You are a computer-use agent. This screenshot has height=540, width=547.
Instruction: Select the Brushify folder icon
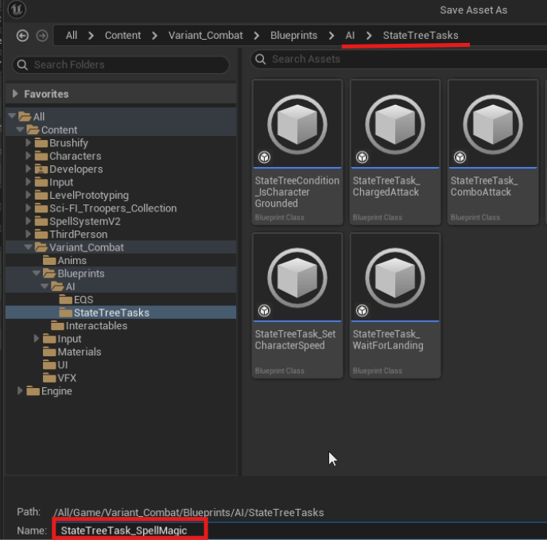coord(41,143)
